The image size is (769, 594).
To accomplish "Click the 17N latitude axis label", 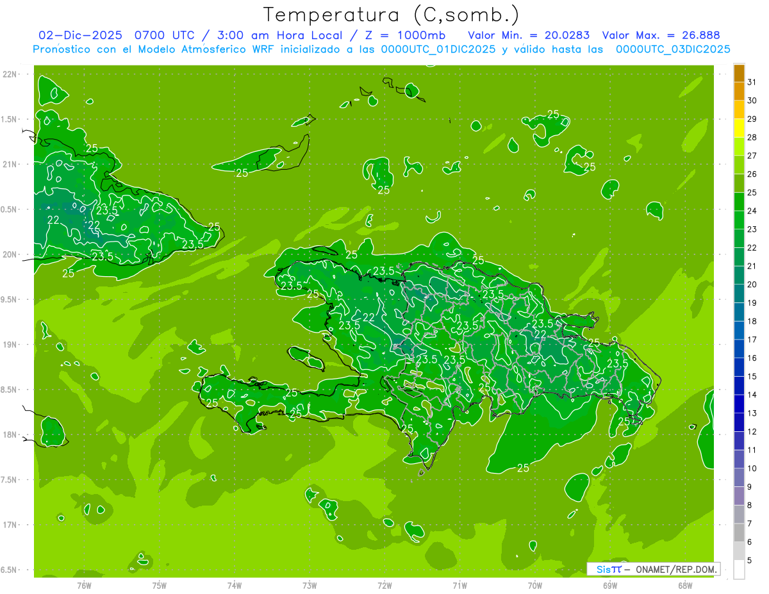I will coord(10,525).
